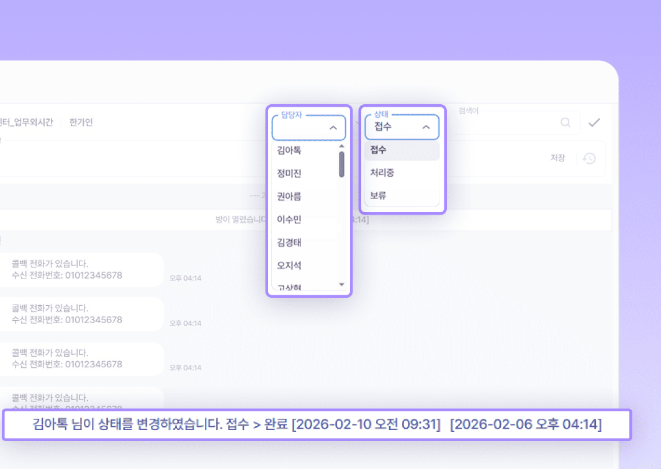Choose 보류 in the status dropdown

pos(400,196)
